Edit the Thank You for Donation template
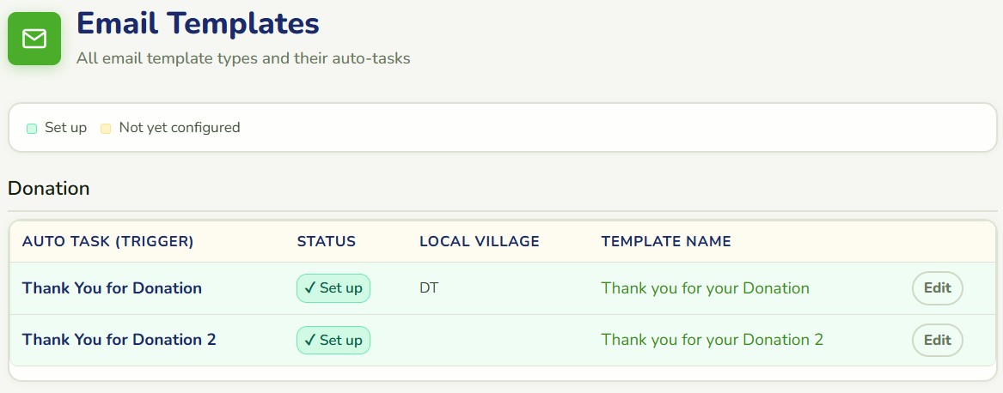1003x393 pixels. 937,288
